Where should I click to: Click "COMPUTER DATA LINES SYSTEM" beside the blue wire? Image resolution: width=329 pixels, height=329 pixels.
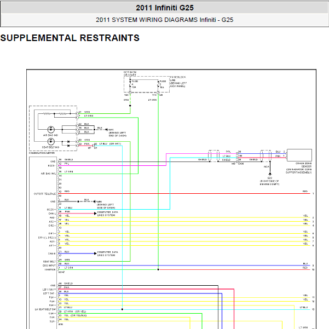click(107, 253)
